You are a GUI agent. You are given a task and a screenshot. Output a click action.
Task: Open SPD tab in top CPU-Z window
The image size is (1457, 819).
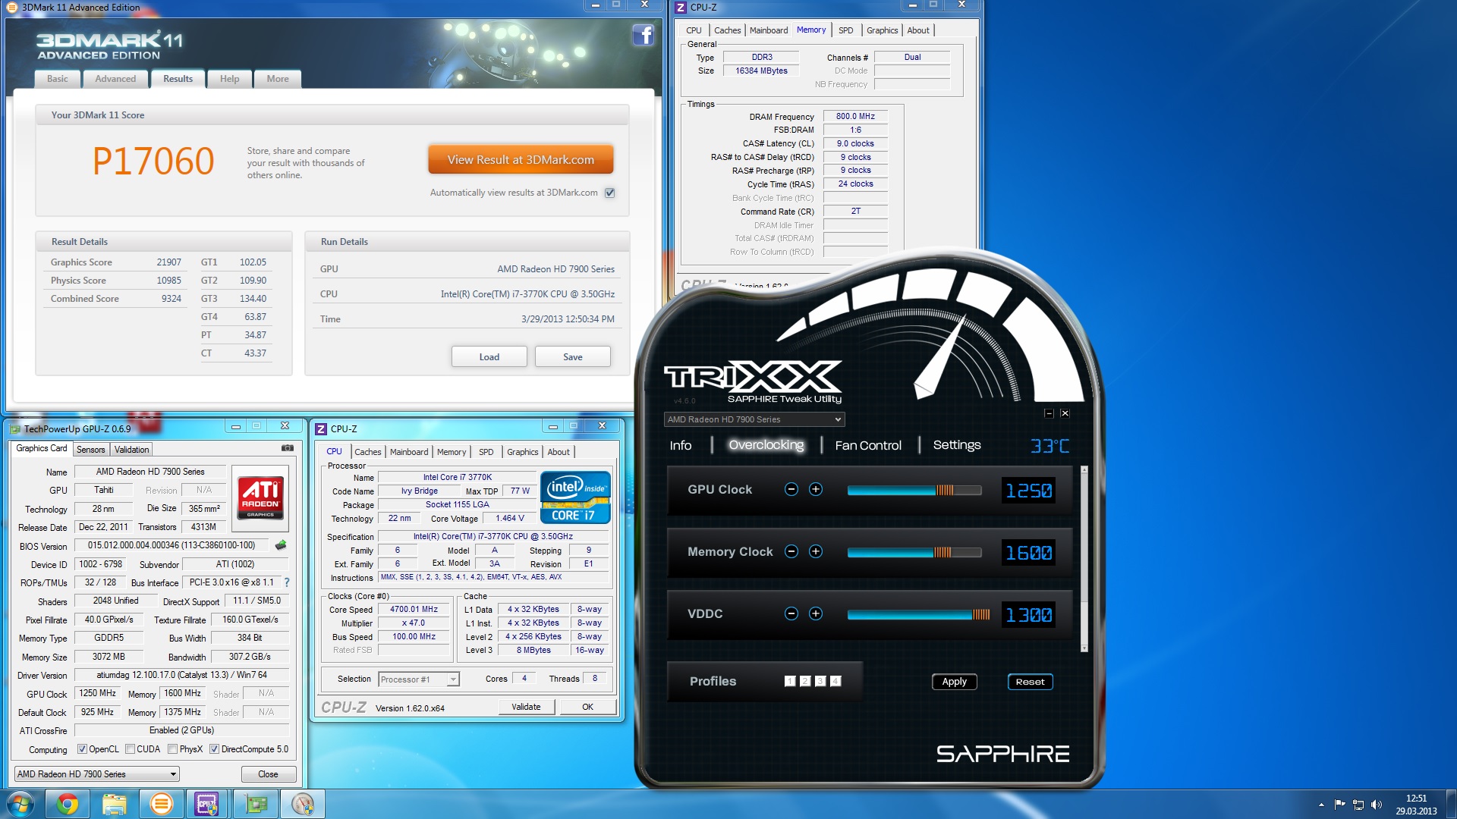845,30
